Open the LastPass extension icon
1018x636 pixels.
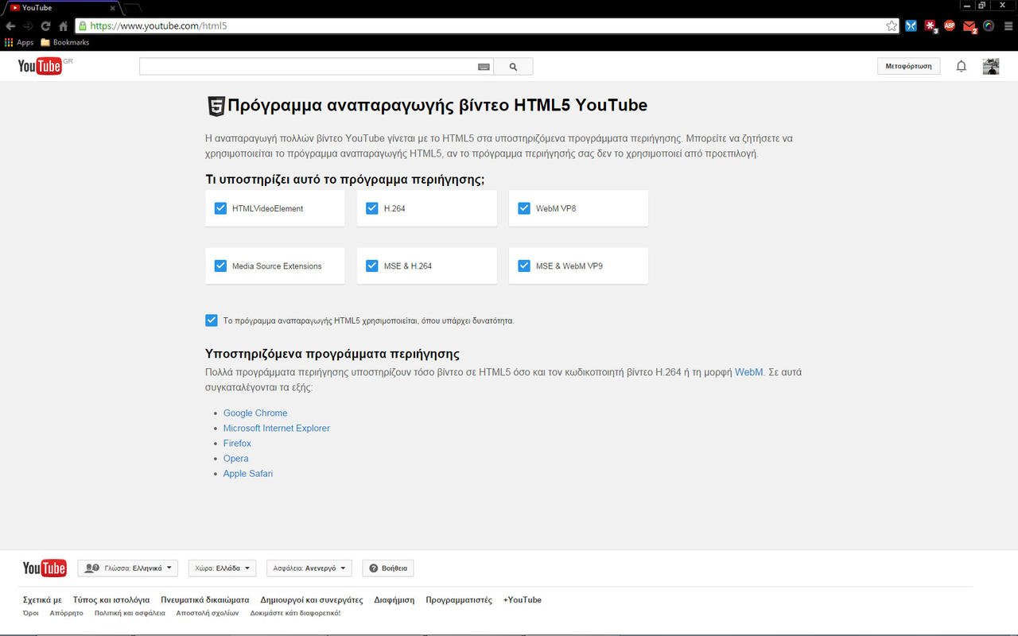[931, 25]
